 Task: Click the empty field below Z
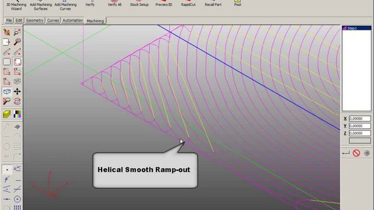(x=360, y=141)
